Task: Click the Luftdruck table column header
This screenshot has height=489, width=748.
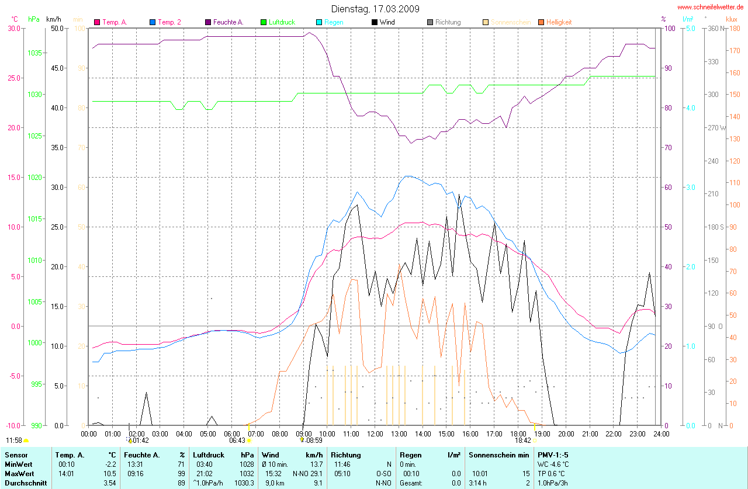Action: 209,455
